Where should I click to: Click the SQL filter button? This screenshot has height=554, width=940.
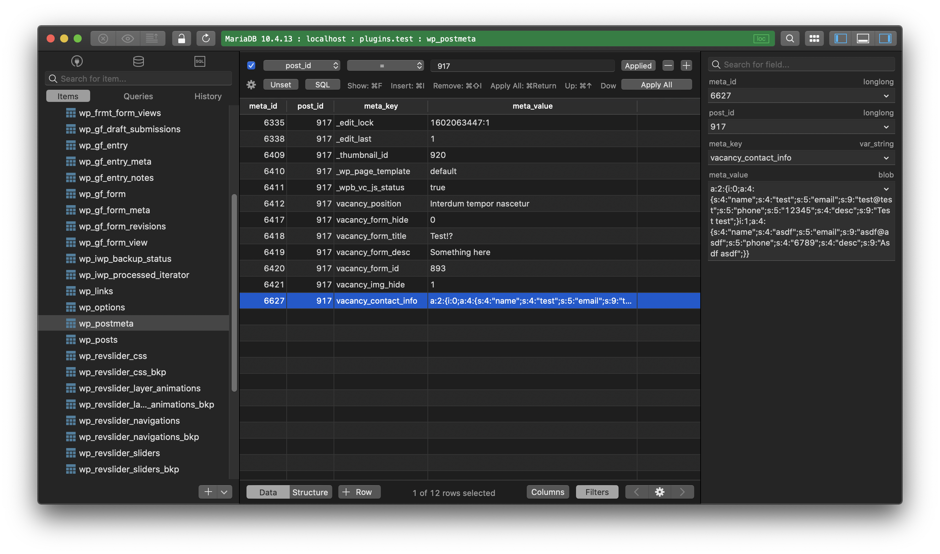coord(322,85)
